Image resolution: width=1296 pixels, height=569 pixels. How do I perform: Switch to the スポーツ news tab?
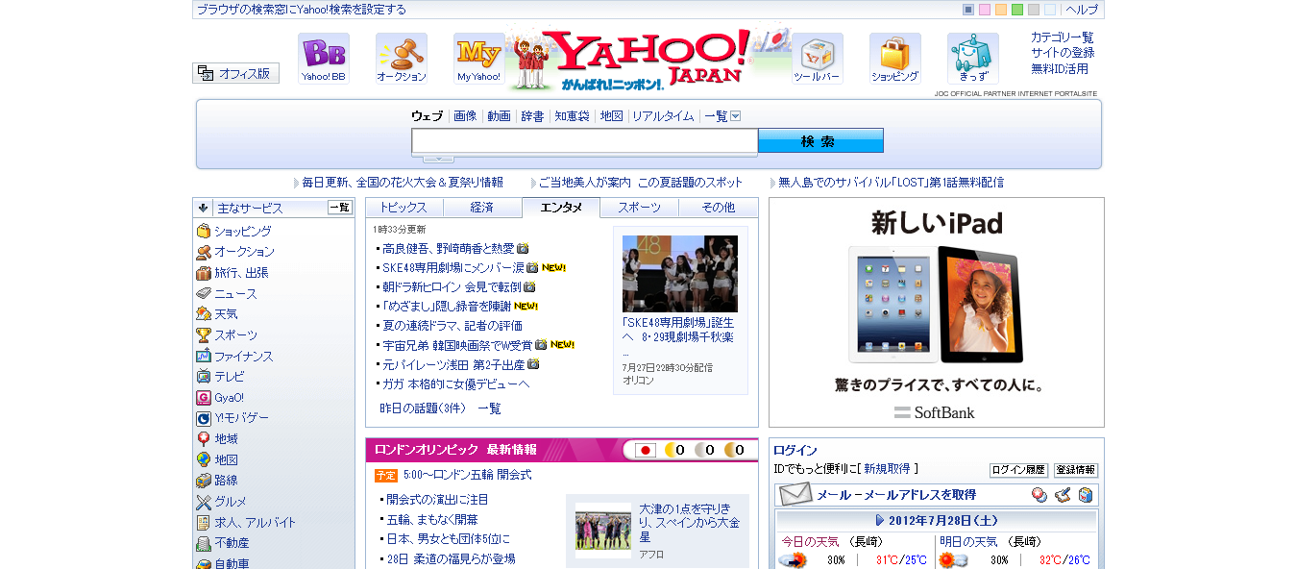click(640, 208)
